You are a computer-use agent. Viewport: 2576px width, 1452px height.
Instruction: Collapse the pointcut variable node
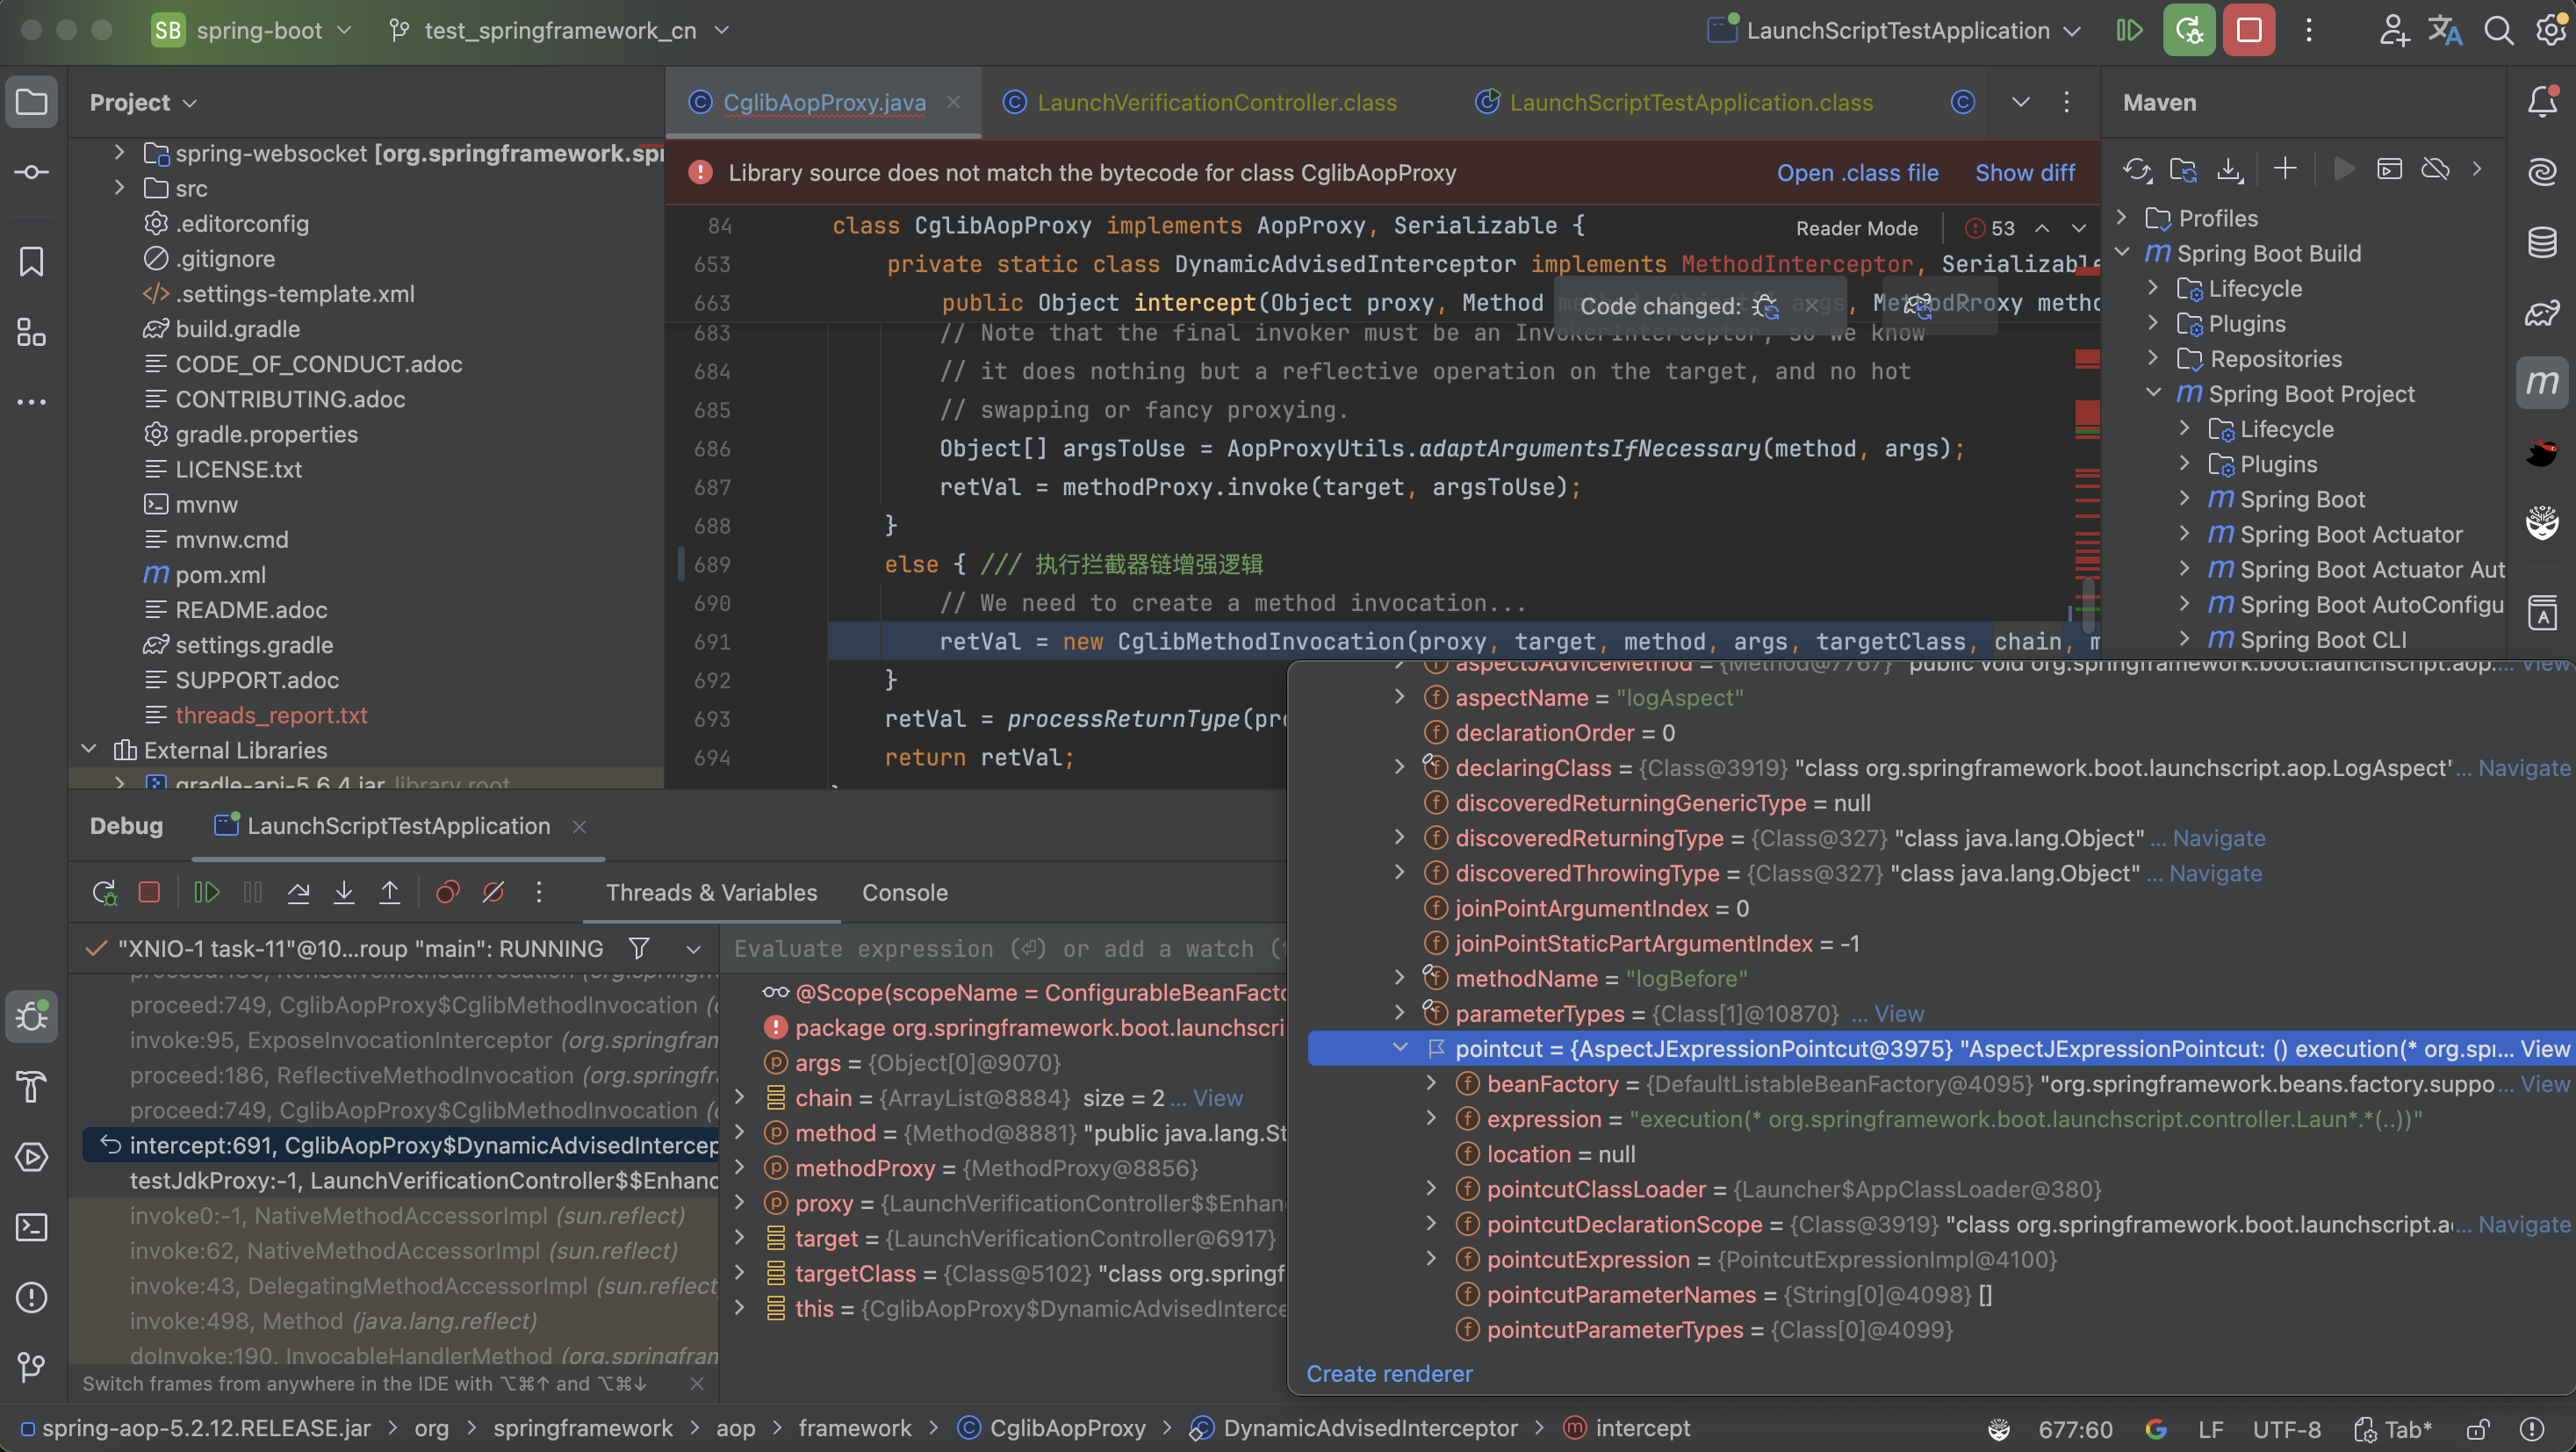coord(1400,1048)
